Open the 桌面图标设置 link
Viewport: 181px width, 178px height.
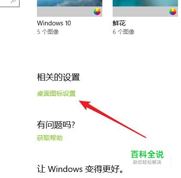click(x=56, y=94)
